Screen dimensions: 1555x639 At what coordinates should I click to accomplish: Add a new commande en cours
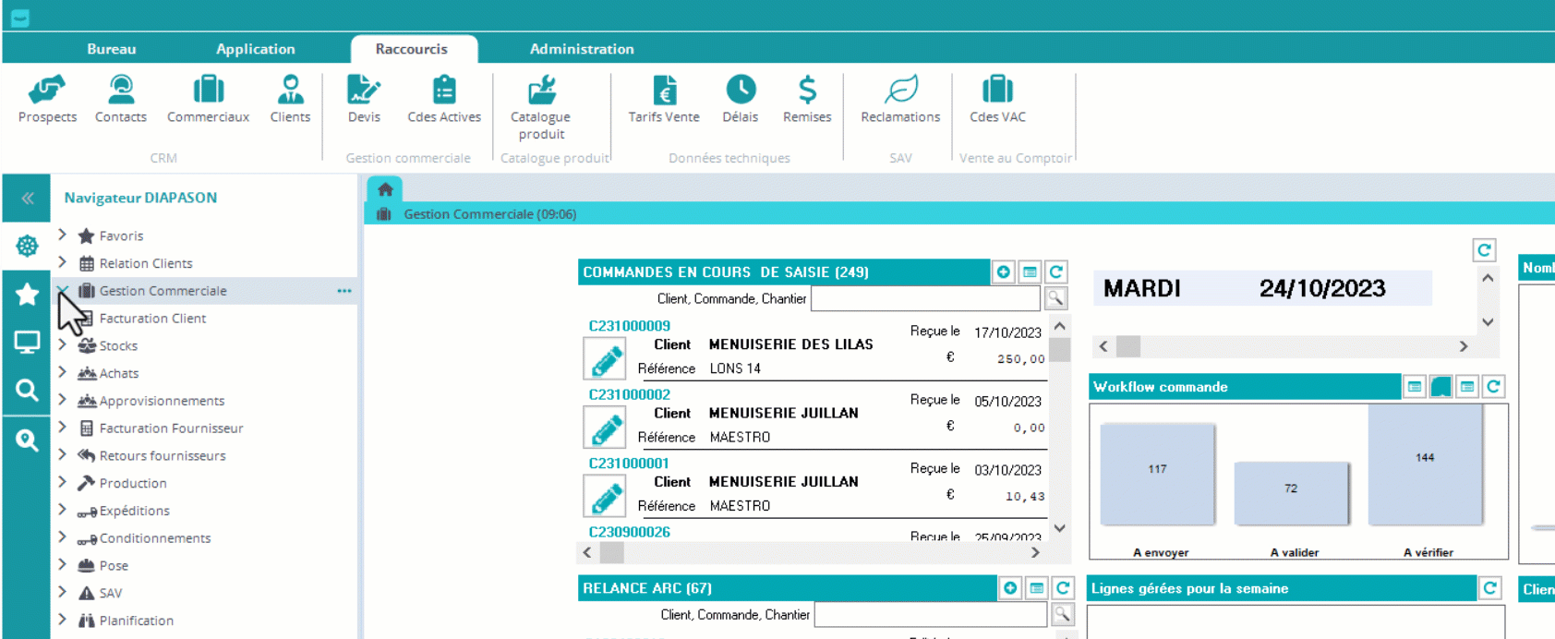coord(1004,272)
